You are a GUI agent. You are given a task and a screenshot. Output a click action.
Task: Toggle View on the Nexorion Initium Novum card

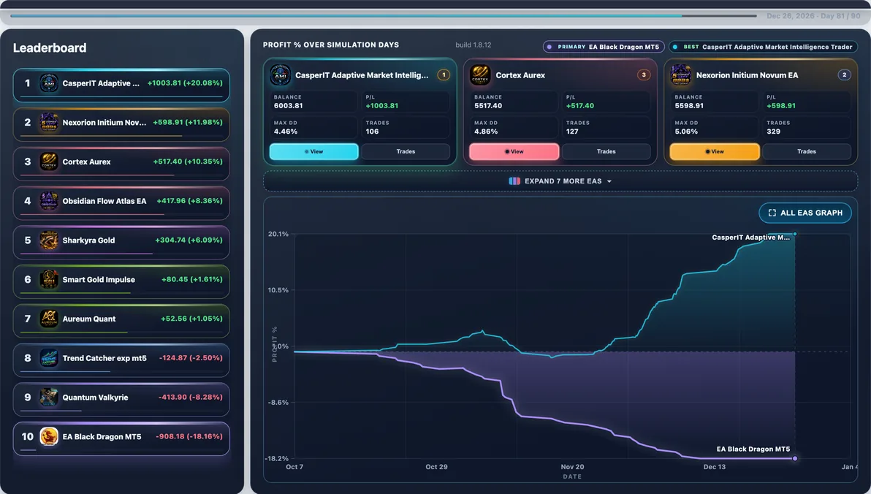(x=715, y=152)
